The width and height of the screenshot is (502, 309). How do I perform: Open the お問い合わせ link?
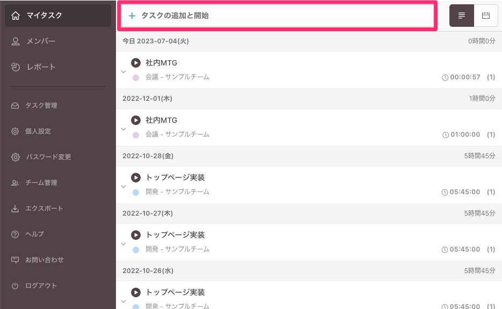point(45,260)
